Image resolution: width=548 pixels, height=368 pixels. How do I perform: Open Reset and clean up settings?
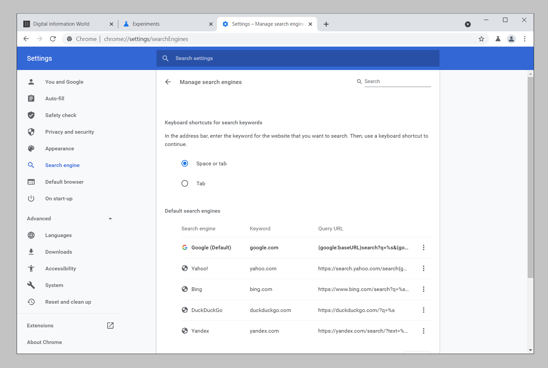(x=69, y=302)
